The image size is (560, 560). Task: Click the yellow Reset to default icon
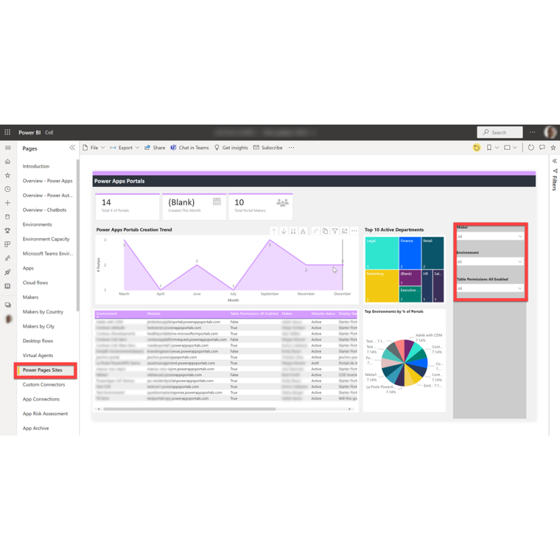477,148
